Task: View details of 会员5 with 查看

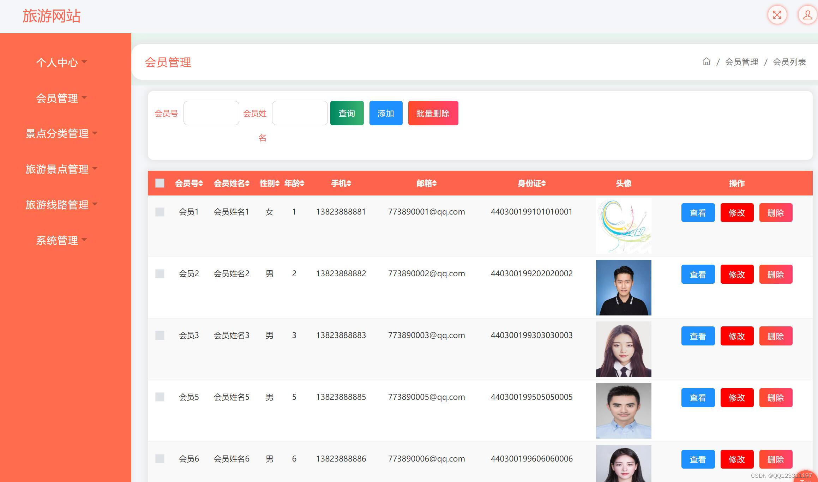Action: (698, 398)
